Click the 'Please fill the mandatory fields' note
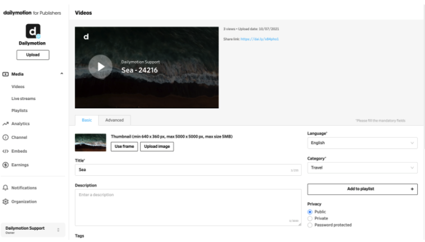The width and height of the screenshot is (425, 242). [x=381, y=121]
